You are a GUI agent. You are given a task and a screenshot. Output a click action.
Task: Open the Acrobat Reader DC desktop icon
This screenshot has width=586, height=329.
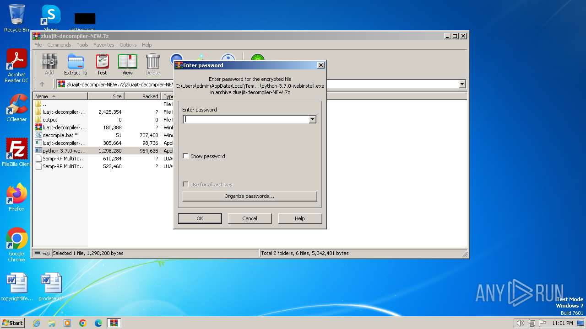point(16,66)
